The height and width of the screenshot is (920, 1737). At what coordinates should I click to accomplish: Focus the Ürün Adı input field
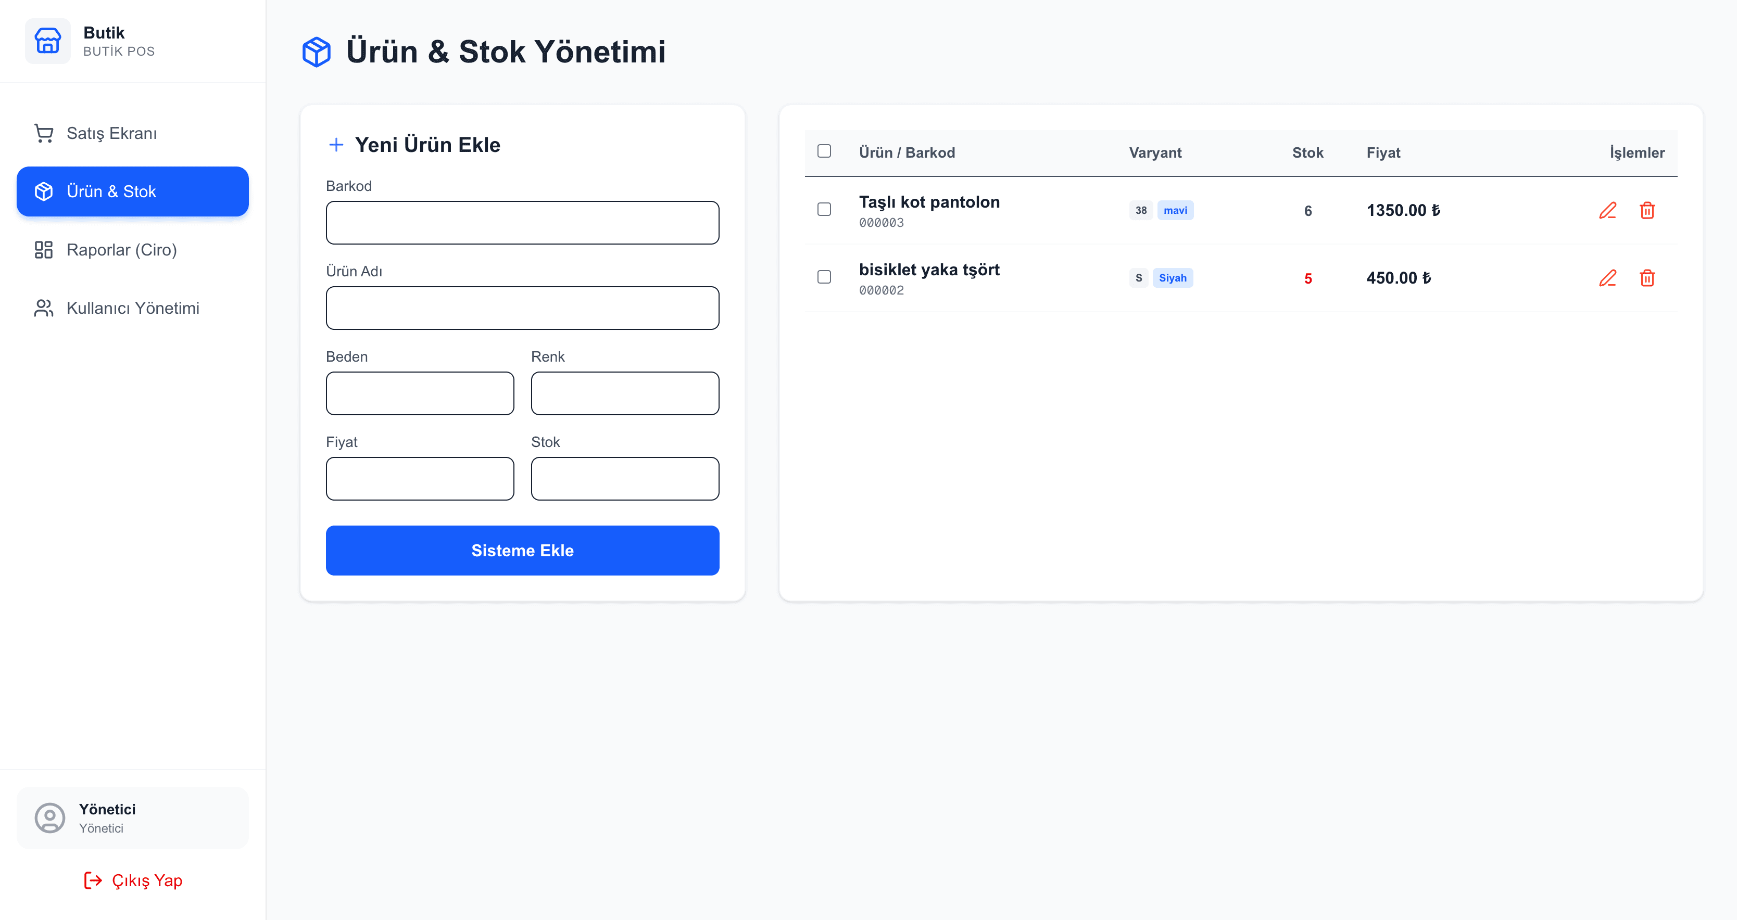[x=523, y=308]
